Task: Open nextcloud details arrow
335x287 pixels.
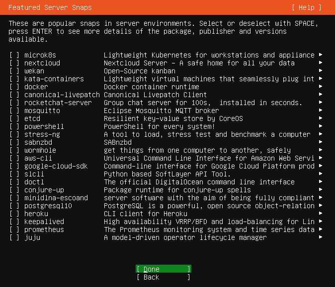Action: click(321, 62)
